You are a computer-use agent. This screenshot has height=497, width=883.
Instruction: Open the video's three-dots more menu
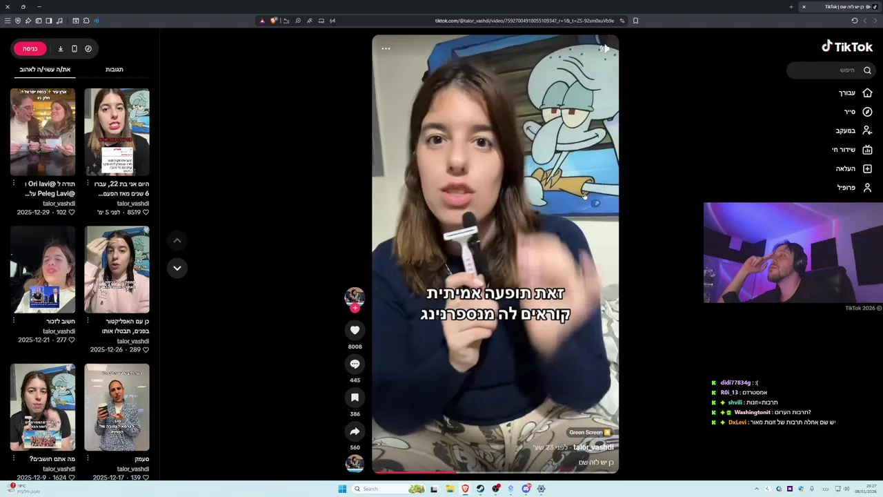386,48
